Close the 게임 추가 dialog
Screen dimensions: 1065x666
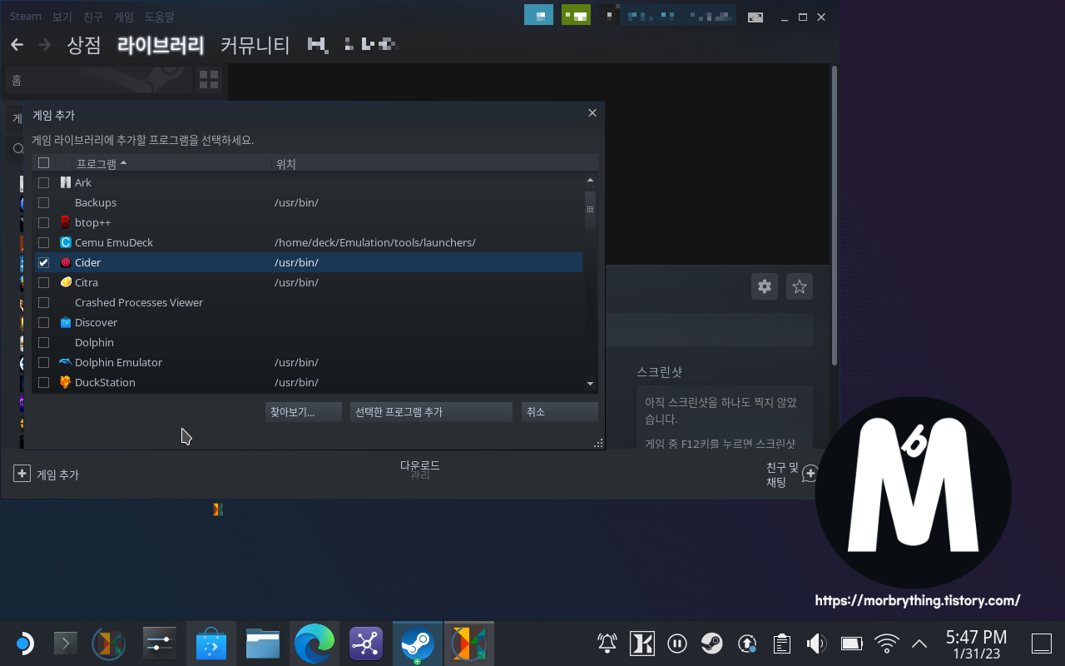point(592,112)
